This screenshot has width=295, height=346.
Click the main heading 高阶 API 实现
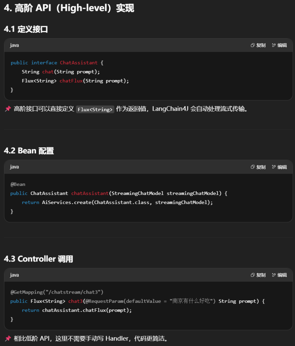click(69, 8)
